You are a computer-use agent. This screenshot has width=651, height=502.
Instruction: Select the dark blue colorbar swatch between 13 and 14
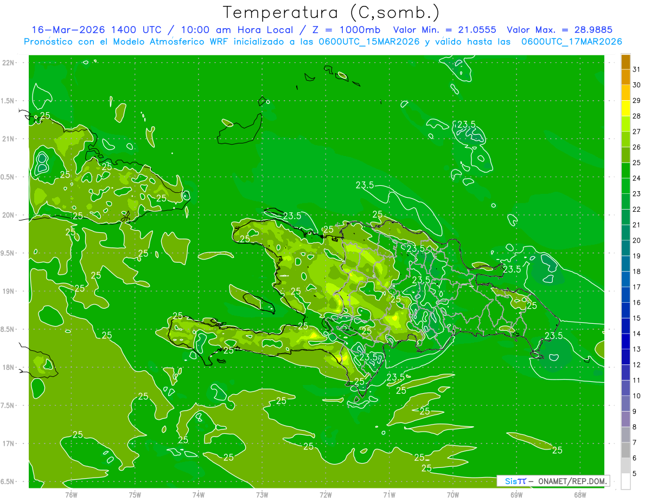[x=626, y=342]
